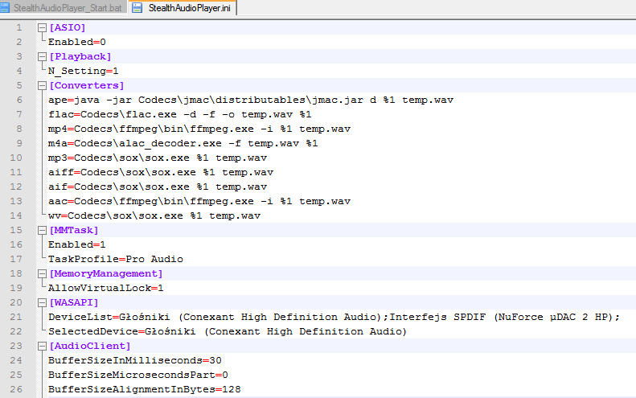Click the aif=Codecs\sox line
The image size is (636, 398).
click(158, 187)
